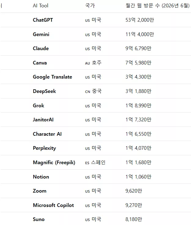
Task: Click the ChatGPT tool name
Action: 43,20
